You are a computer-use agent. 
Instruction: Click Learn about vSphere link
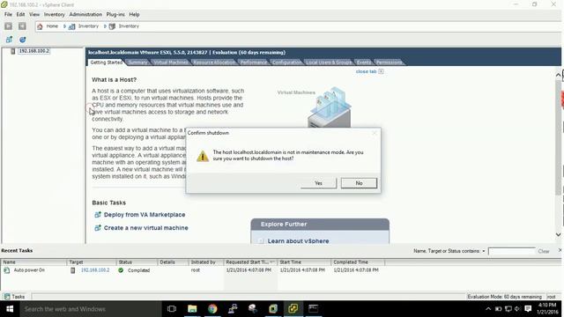tap(298, 241)
